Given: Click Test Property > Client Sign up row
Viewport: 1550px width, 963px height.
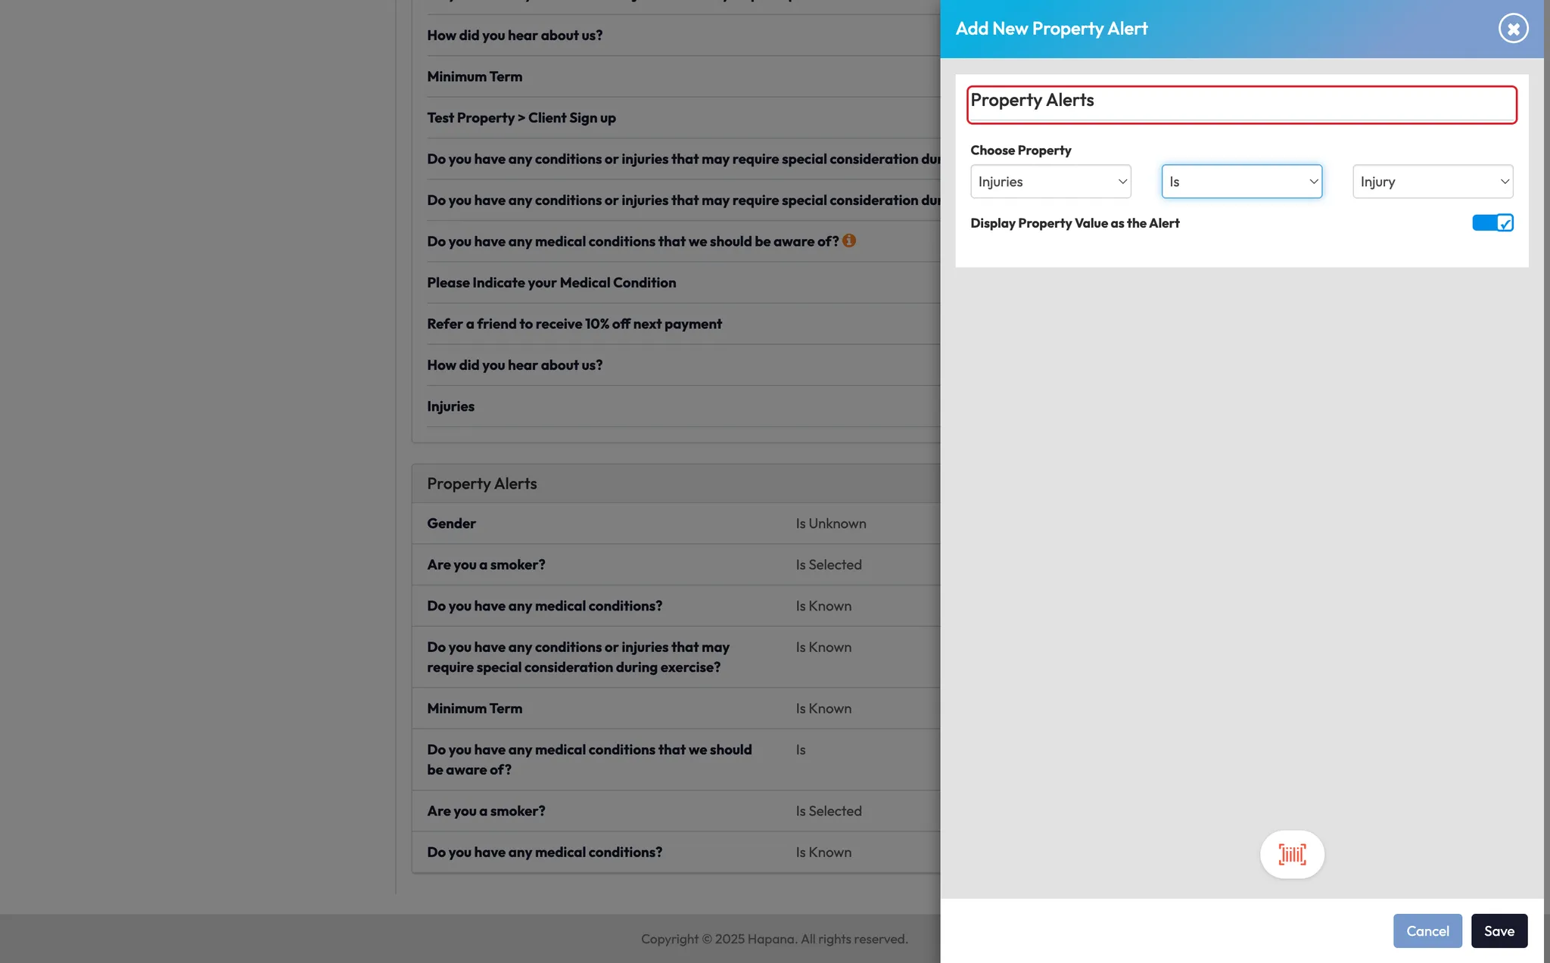Looking at the screenshot, I should pyautogui.click(x=521, y=118).
